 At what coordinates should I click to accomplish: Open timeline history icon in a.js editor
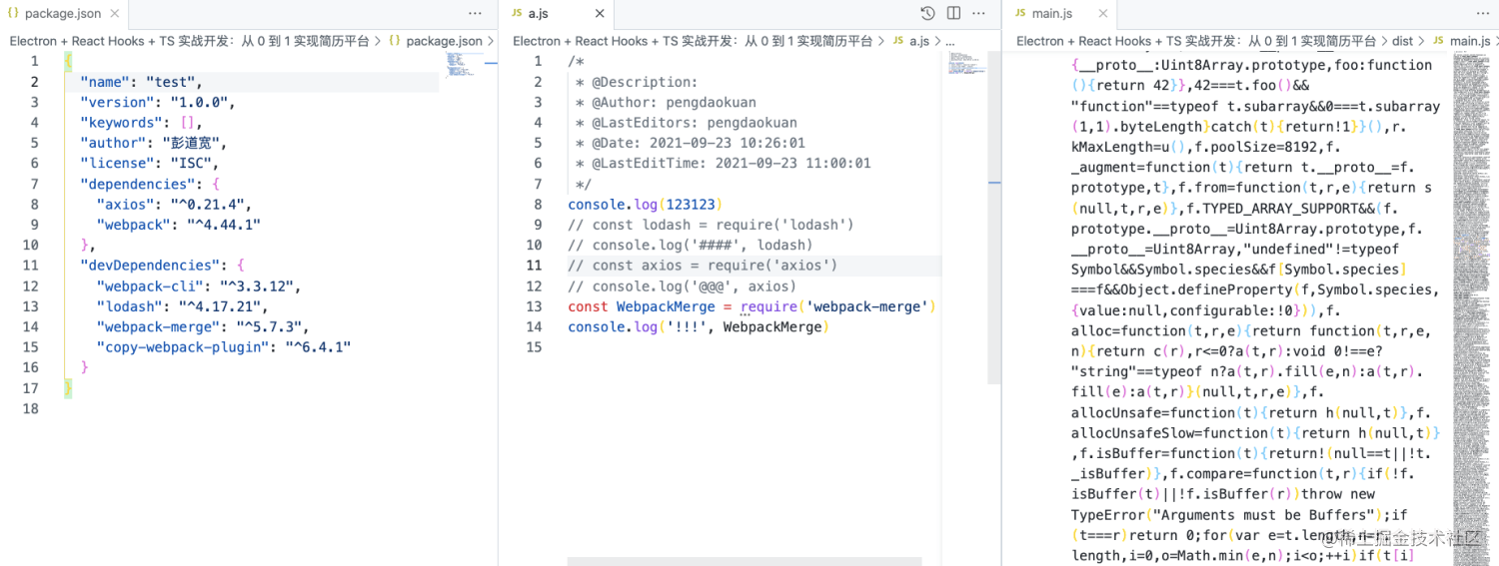927,14
